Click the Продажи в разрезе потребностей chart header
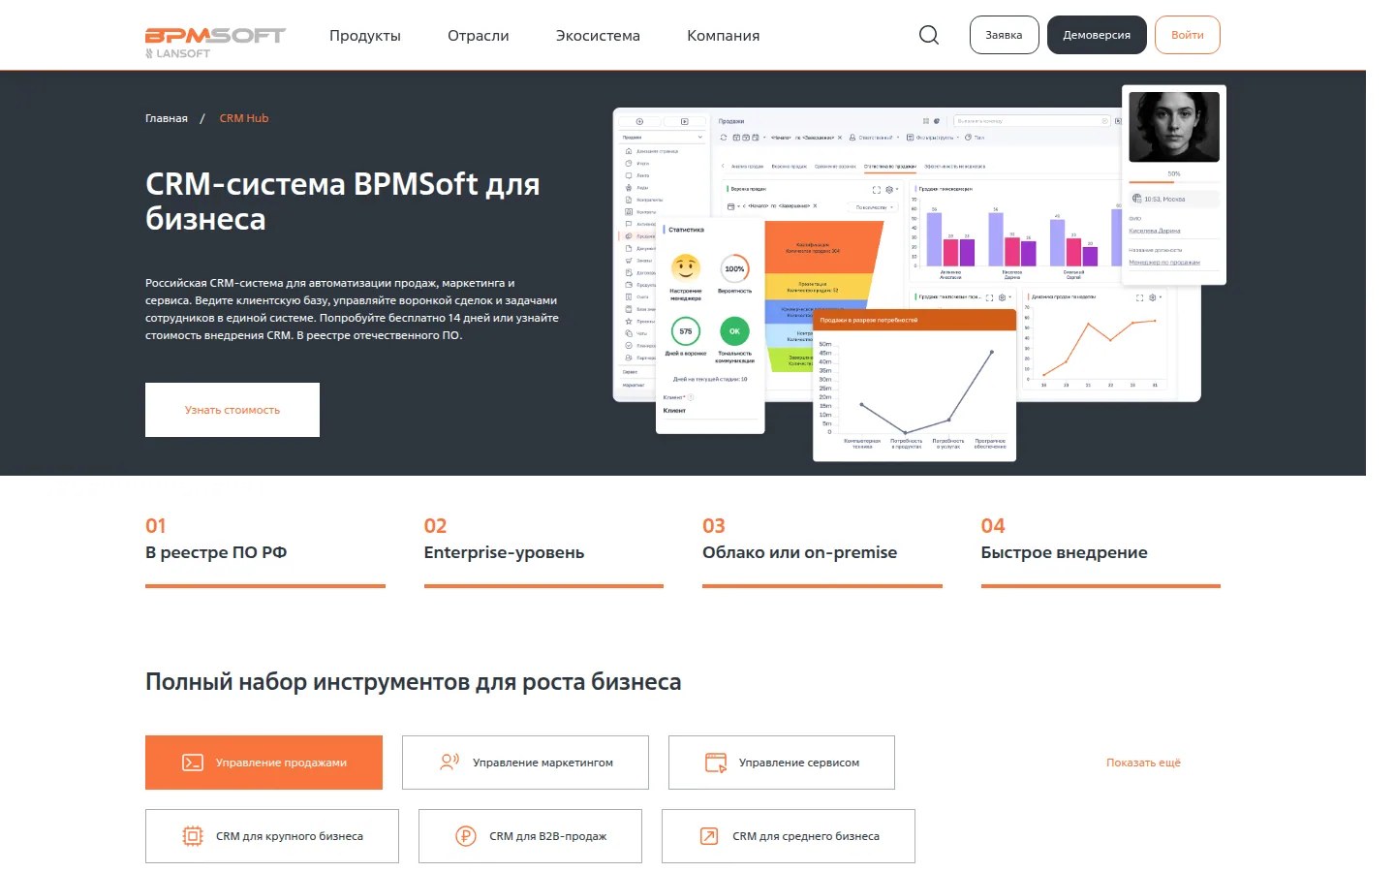Viewport: 1395px width, 872px height. click(x=914, y=320)
